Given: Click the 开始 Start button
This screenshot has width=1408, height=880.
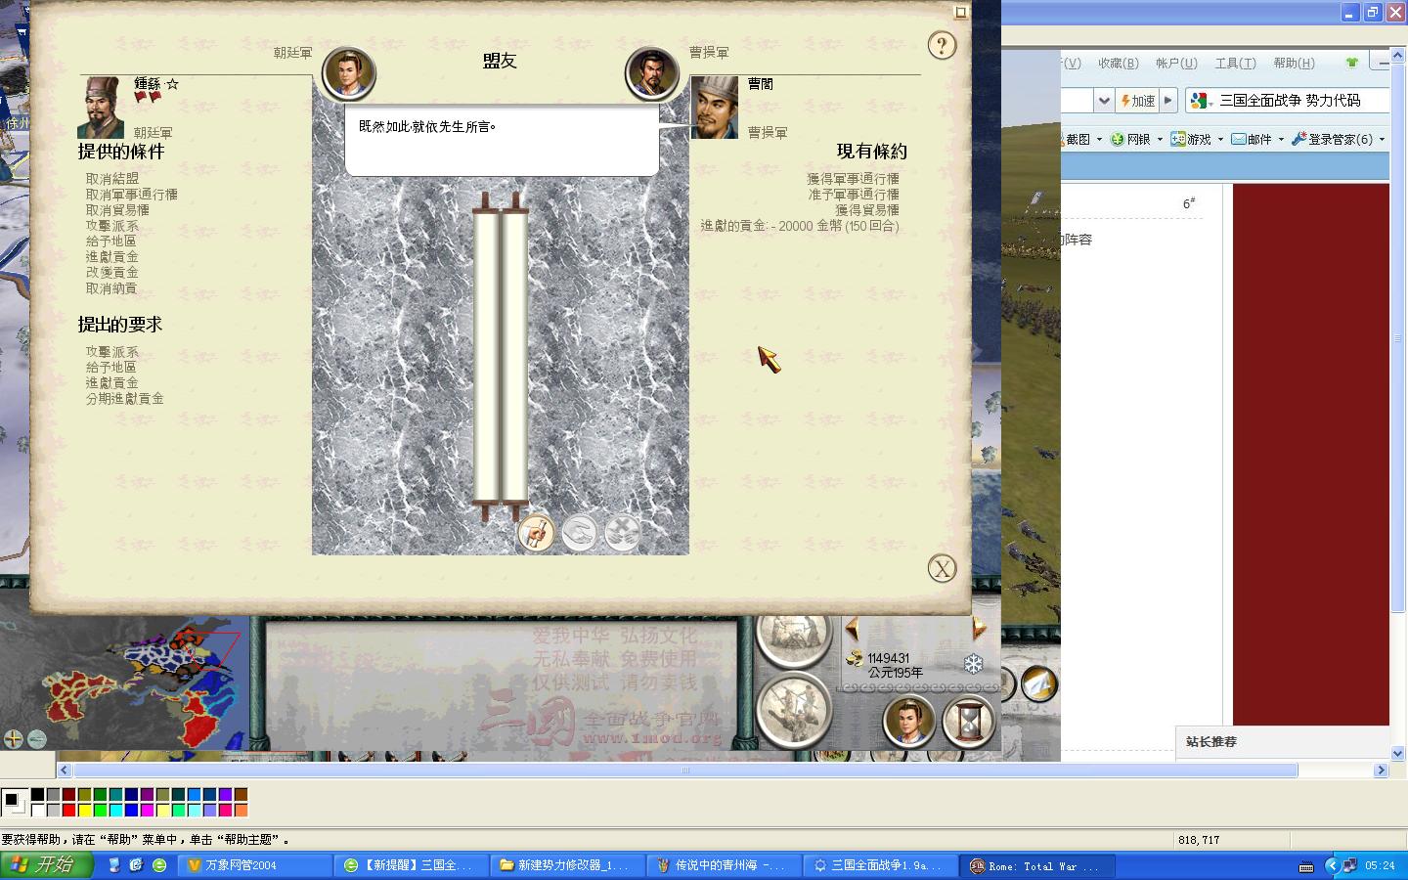Looking at the screenshot, I should [46, 865].
